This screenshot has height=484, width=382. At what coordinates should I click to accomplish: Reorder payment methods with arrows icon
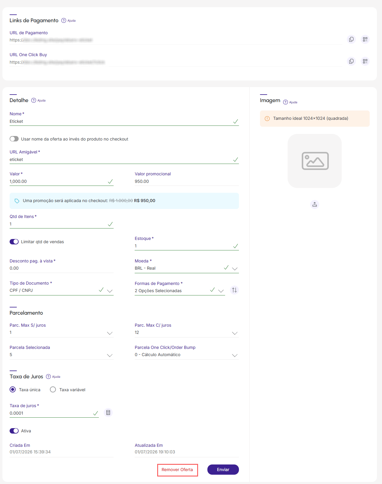[234, 290]
